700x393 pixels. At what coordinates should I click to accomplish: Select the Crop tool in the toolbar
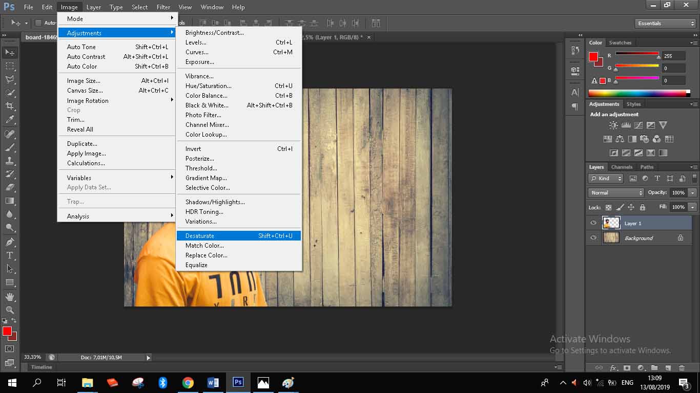click(x=10, y=106)
